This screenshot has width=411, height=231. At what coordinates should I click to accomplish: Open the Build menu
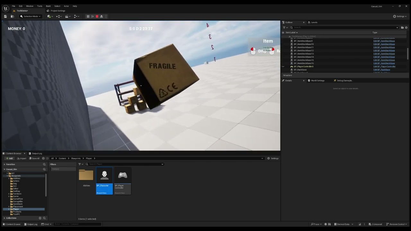(48, 6)
